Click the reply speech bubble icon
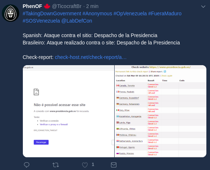This screenshot has height=170, width=210. 26,165
